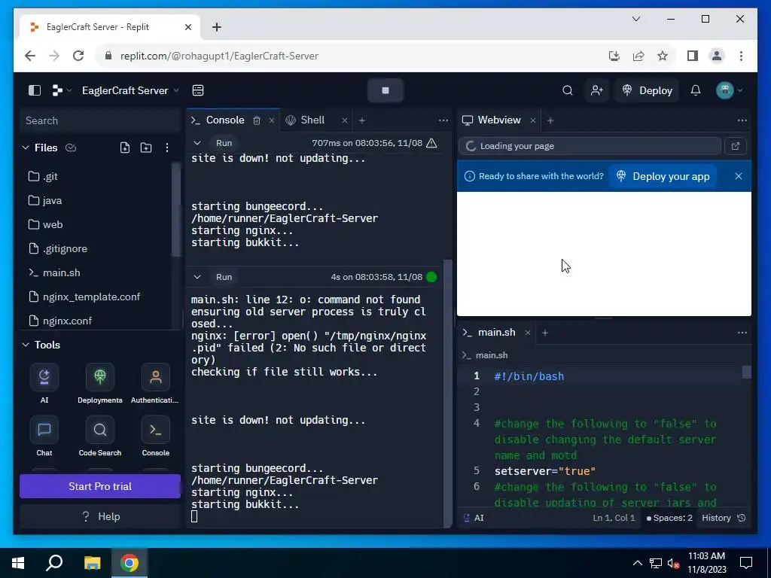Open the AI tool
Image resolution: width=771 pixels, height=578 pixels.
[44, 384]
